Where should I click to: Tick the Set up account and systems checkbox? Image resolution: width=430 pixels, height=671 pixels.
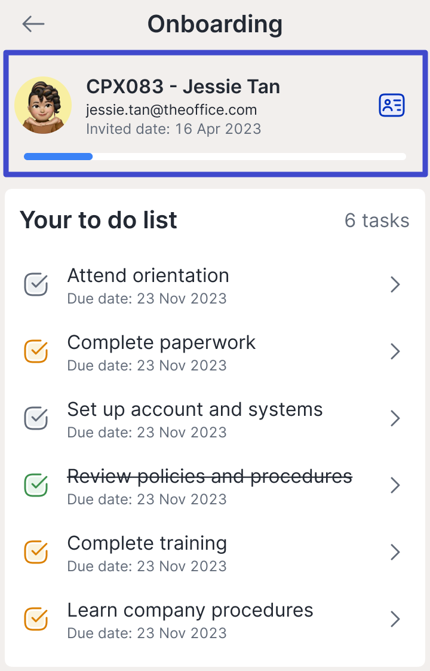36,418
